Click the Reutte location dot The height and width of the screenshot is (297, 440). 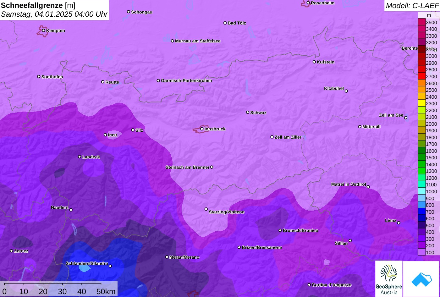point(103,82)
